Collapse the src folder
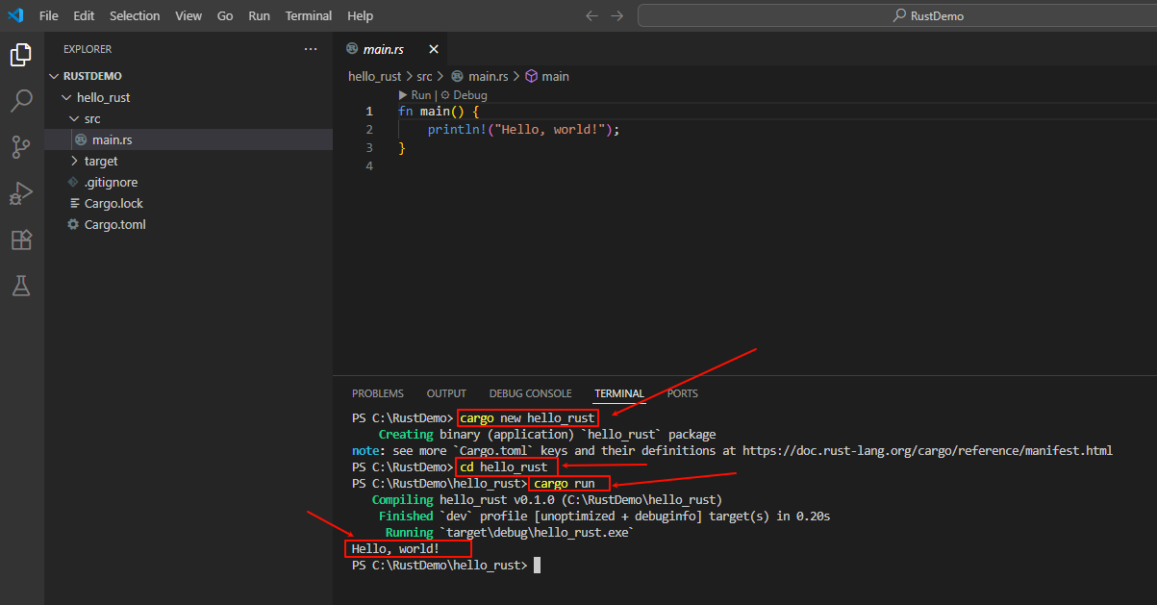Image resolution: width=1157 pixels, height=605 pixels. click(75, 118)
